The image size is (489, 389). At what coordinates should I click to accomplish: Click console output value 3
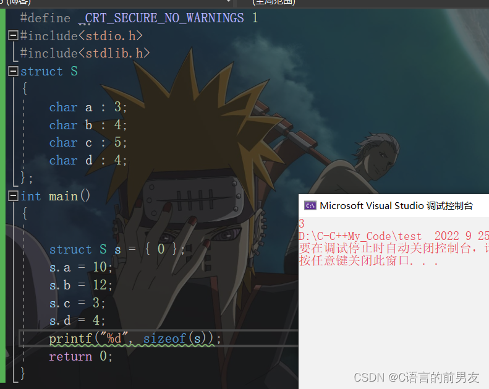tap(302, 223)
